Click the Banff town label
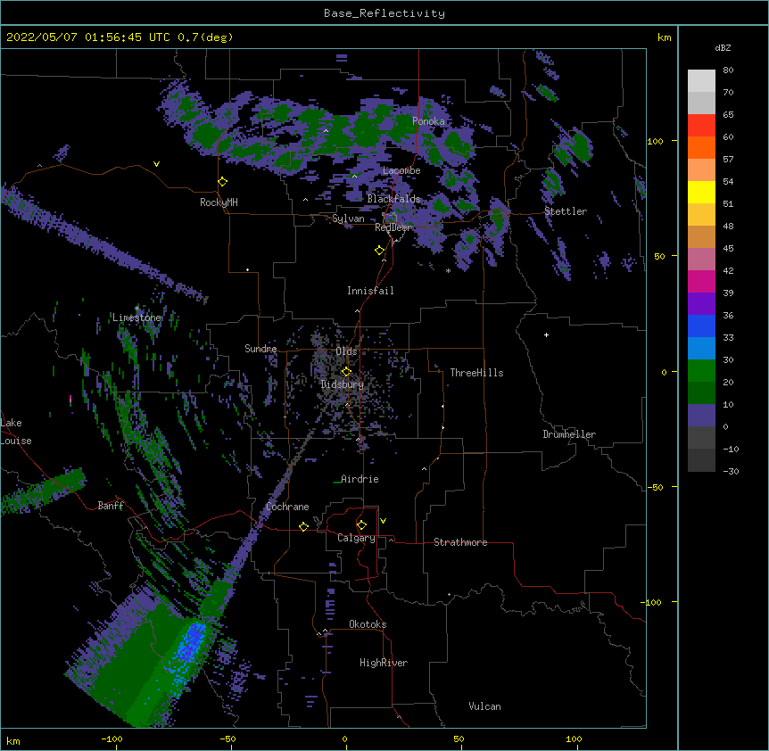Viewport: 769px width, 751px height. click(x=111, y=506)
